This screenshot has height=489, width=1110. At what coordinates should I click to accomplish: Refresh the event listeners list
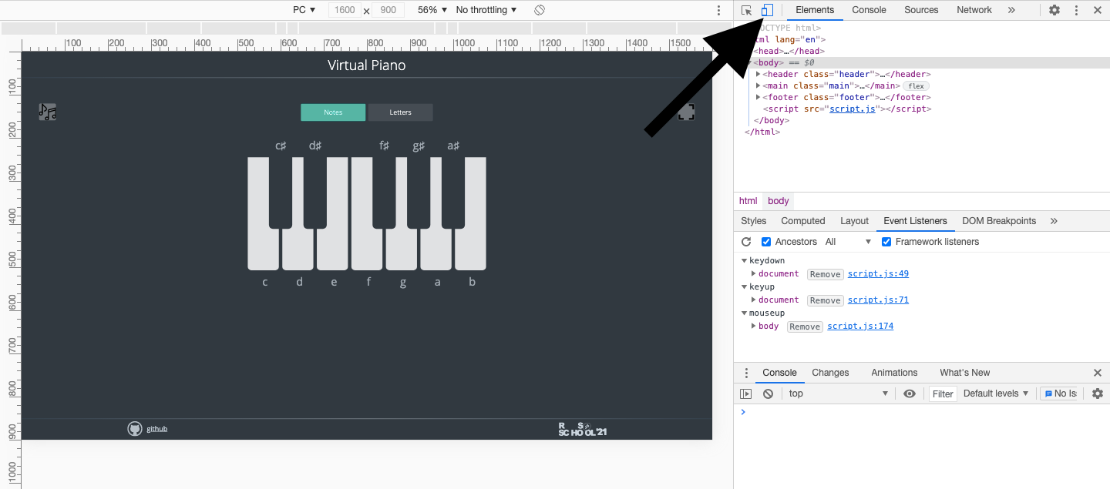coord(746,242)
